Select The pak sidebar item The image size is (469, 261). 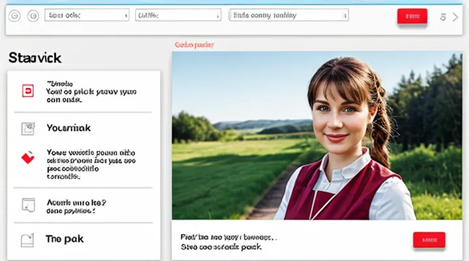[64, 239]
